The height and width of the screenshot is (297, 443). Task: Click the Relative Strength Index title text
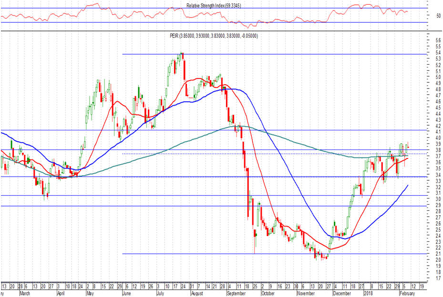[x=214, y=5]
